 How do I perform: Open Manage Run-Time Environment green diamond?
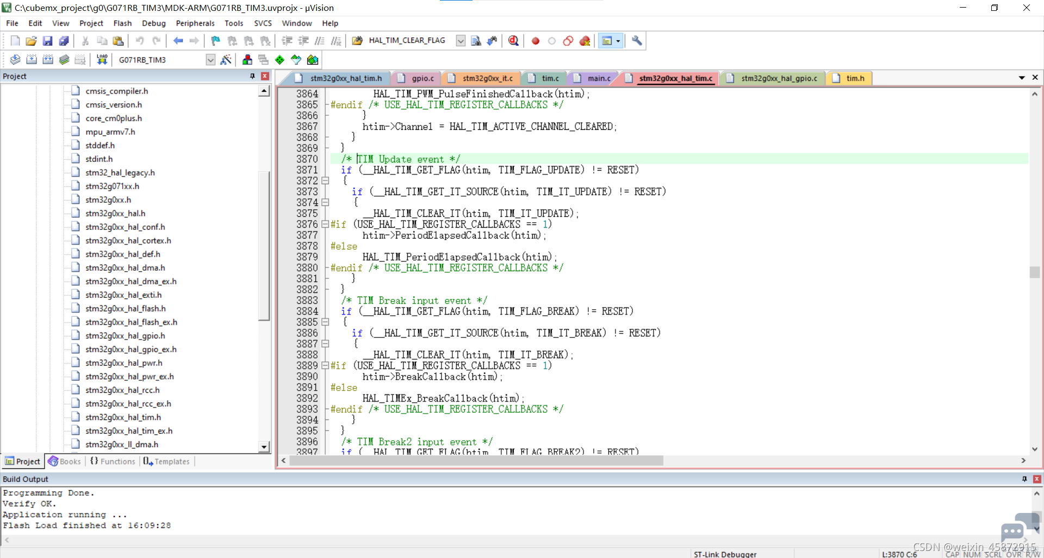[x=279, y=60]
